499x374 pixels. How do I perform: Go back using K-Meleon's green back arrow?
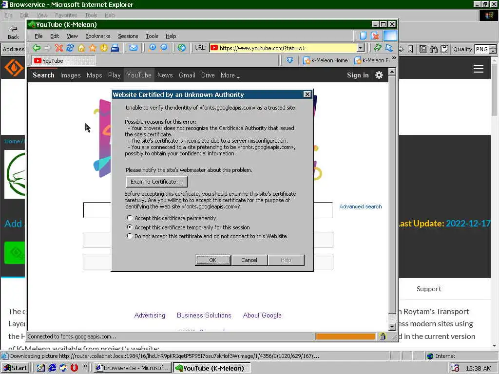click(36, 48)
